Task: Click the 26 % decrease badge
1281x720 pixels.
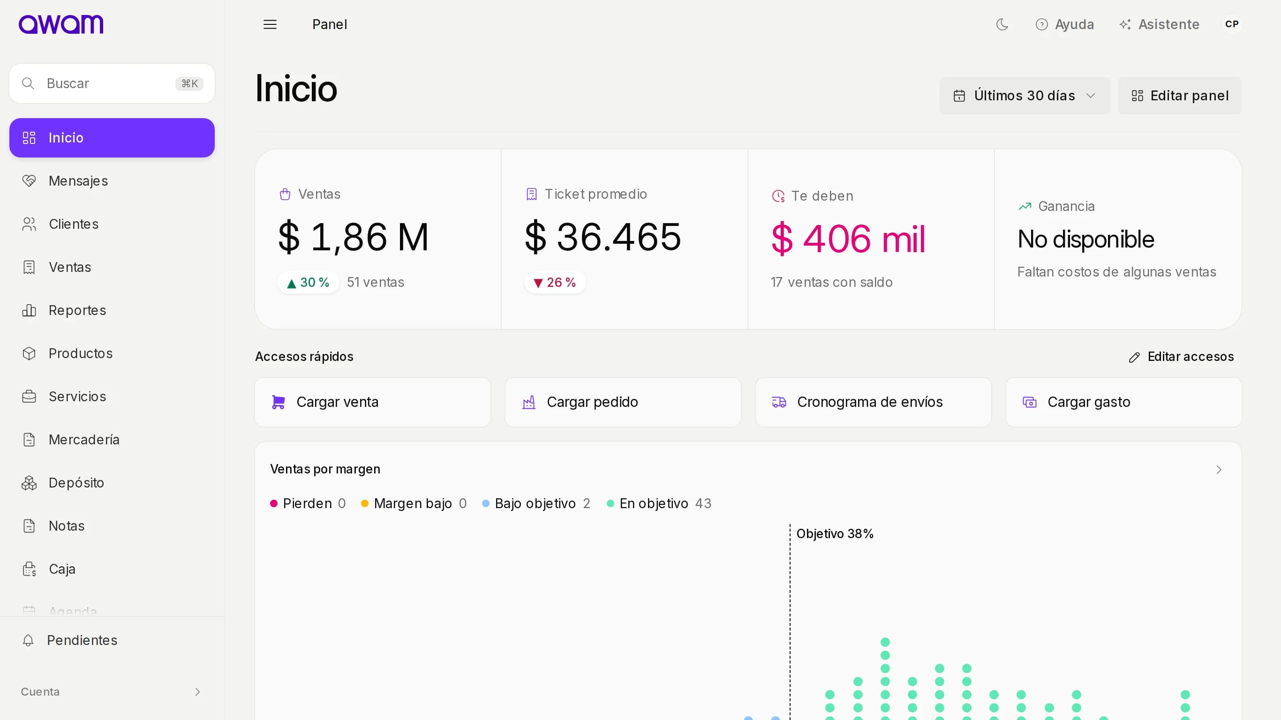Action: [x=555, y=283]
